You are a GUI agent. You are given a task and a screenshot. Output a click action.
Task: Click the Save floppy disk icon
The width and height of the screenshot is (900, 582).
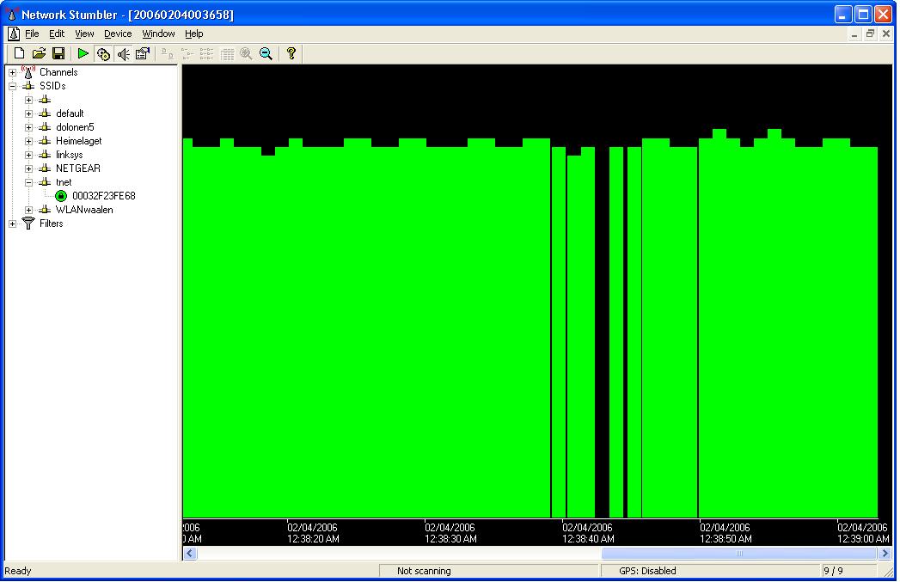point(58,54)
